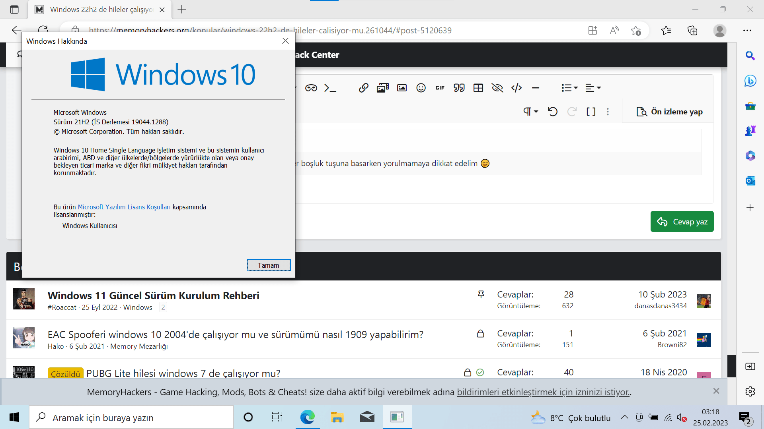Open the Hako author avatar thumbnail
The height and width of the screenshot is (429, 764).
pos(24,338)
